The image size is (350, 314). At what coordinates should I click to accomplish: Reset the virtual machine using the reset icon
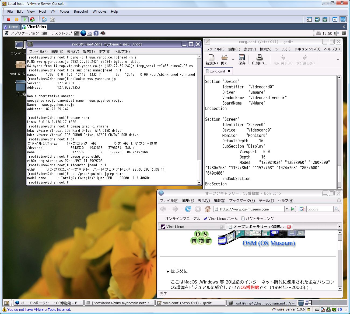click(x=32, y=19)
